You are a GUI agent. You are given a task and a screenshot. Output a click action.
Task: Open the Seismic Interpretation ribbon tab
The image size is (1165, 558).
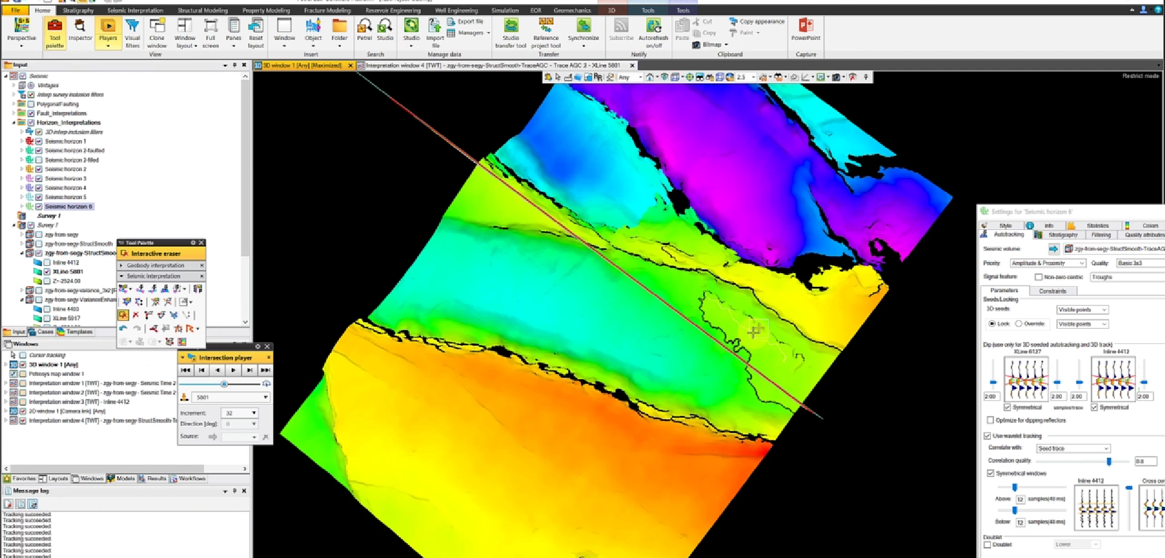pos(135,10)
